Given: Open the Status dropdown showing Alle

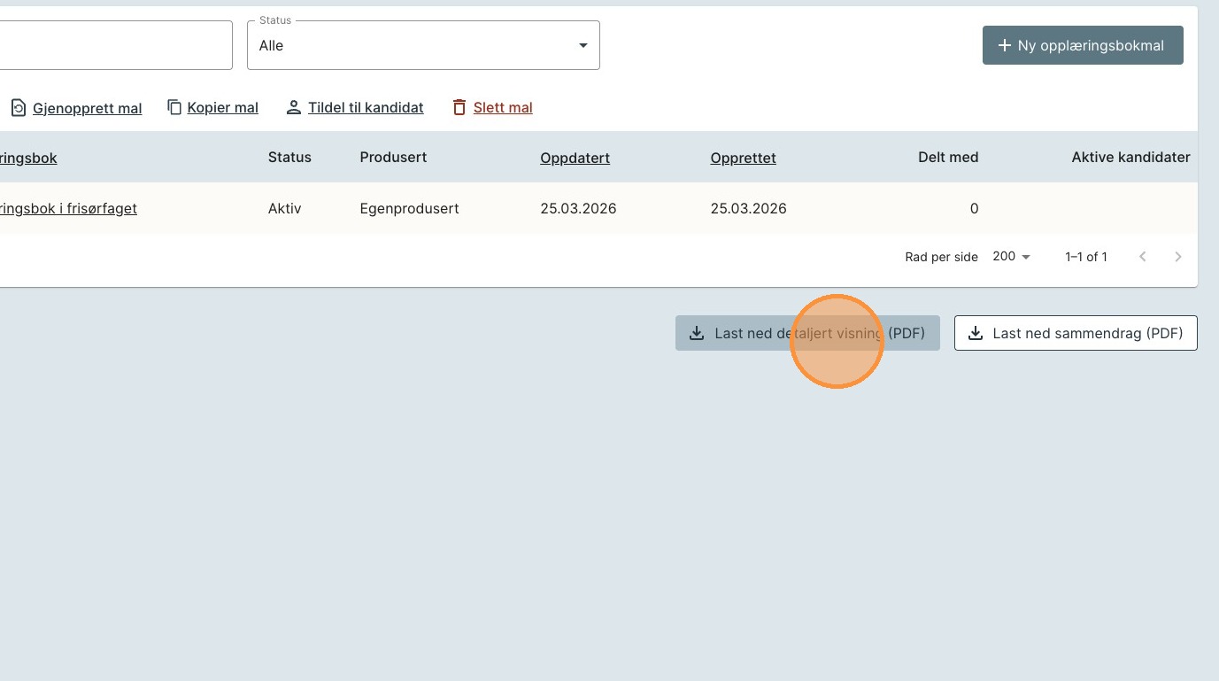Looking at the screenshot, I should coord(416,45).
